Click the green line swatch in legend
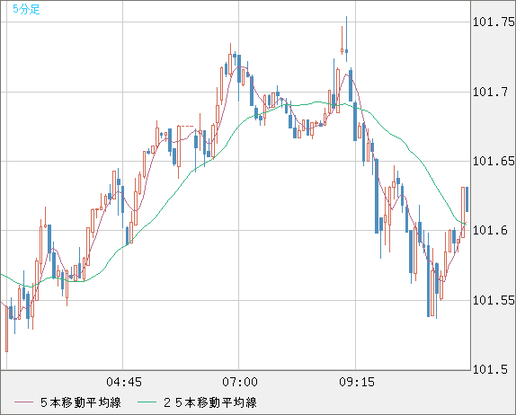The width and height of the screenshot is (516, 415). pyautogui.click(x=147, y=402)
